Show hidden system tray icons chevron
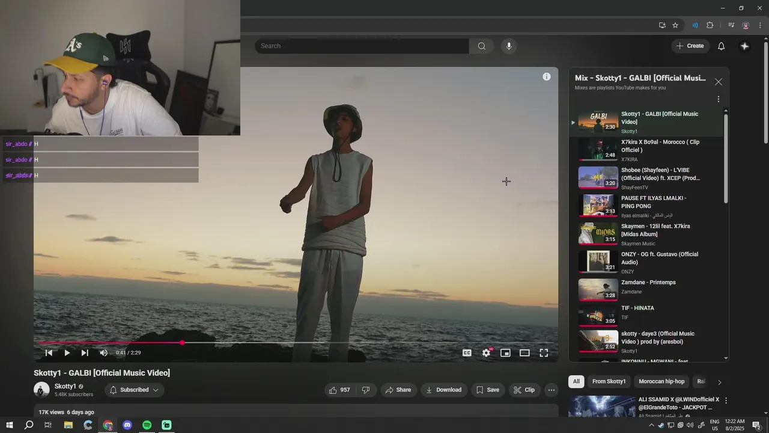This screenshot has width=769, height=433. coord(651,425)
